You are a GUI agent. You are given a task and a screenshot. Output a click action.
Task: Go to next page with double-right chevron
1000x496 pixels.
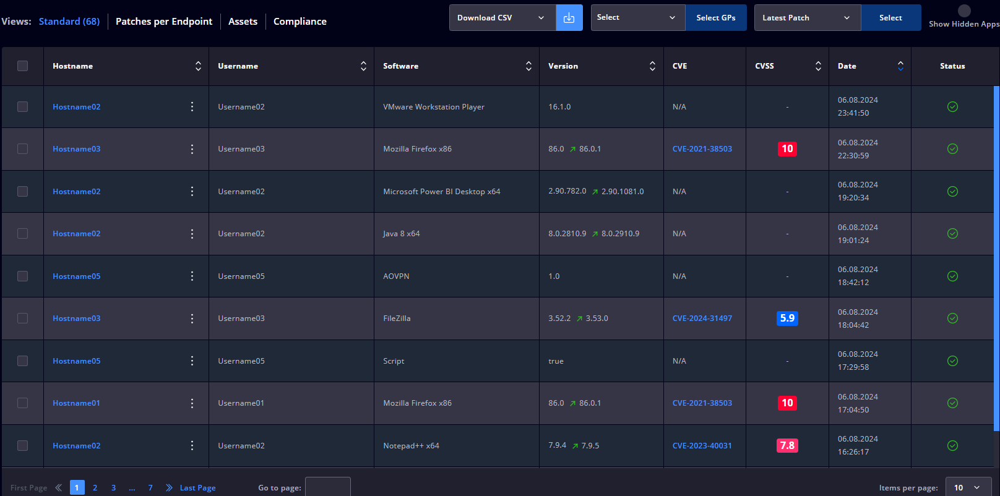pyautogui.click(x=169, y=487)
